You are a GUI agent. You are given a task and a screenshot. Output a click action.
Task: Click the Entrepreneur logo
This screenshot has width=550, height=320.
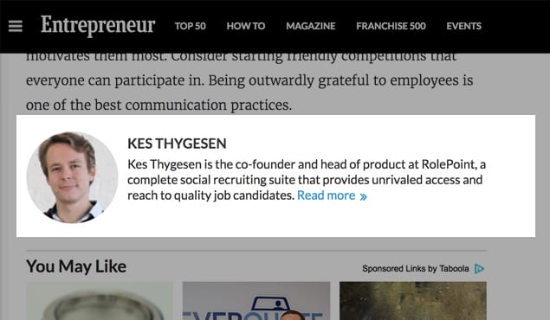point(98,25)
